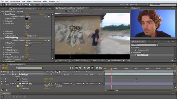Toggle transparency grid icon in viewer
The image size is (177, 99).
(x=109, y=61)
